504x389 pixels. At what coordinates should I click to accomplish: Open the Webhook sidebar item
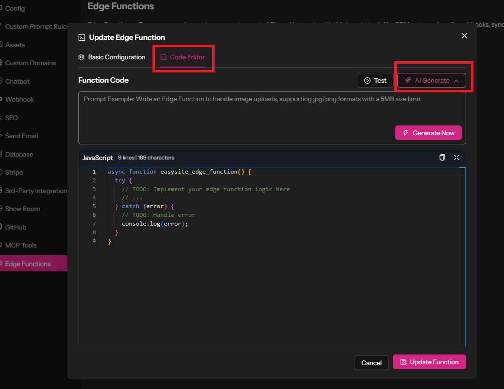[19, 99]
